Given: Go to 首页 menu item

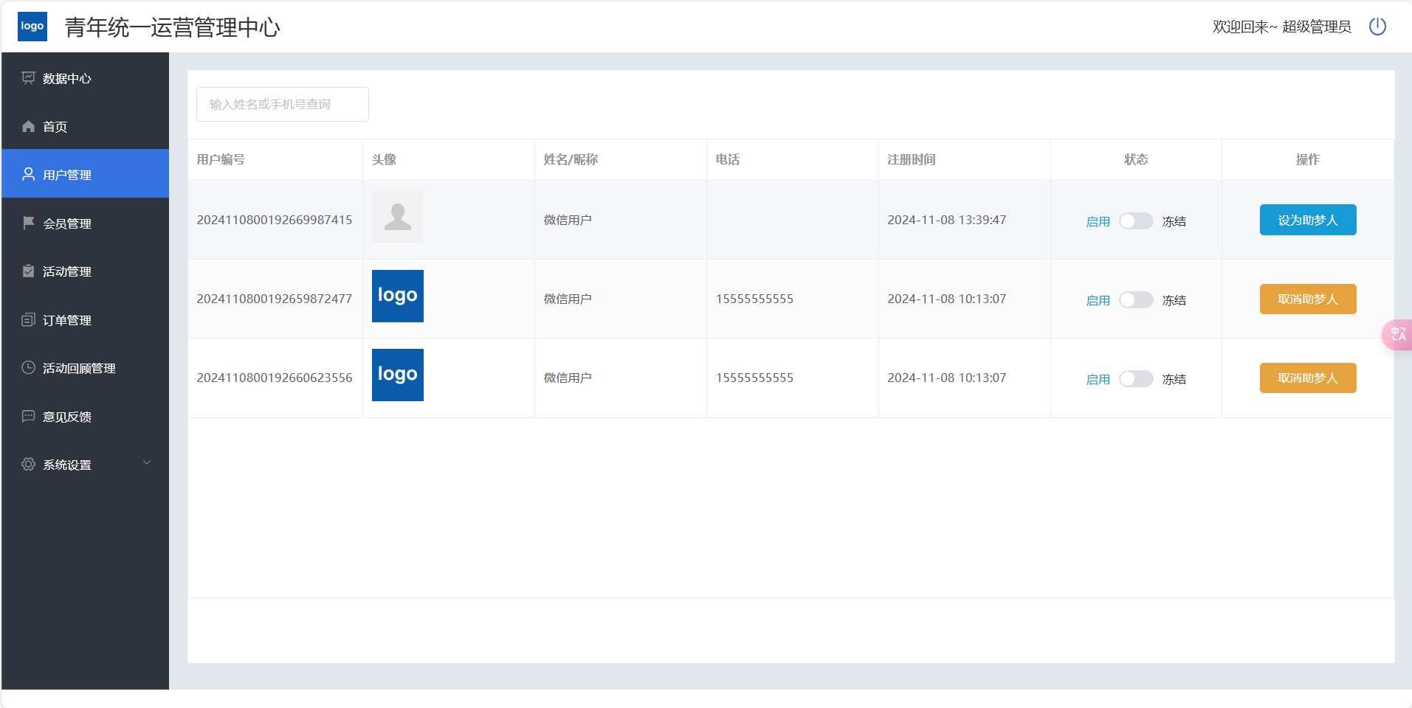Looking at the screenshot, I should tap(85, 126).
